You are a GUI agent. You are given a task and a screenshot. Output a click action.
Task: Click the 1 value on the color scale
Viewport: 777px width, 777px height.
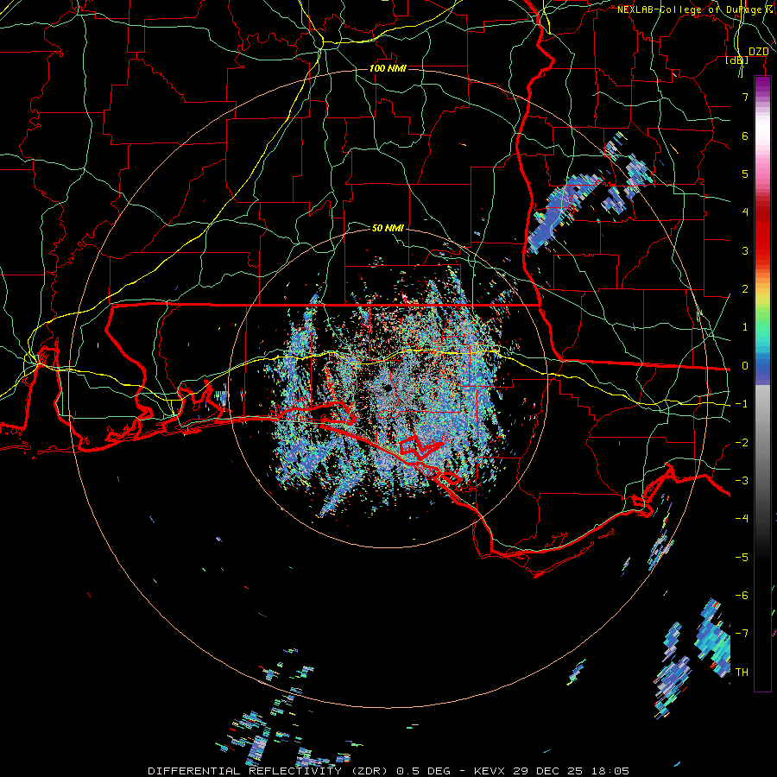[x=745, y=327]
